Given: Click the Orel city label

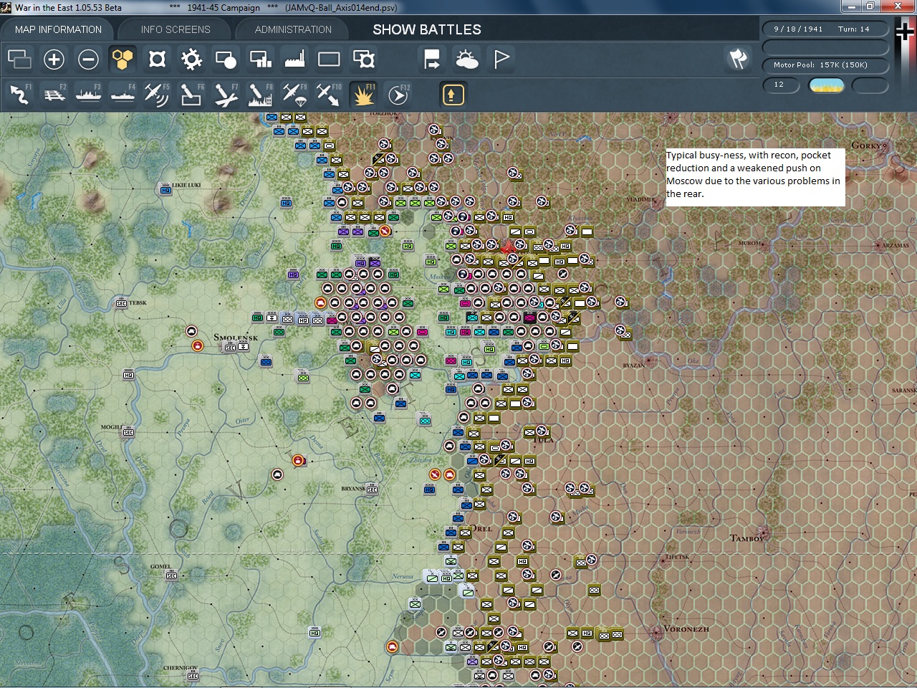Looking at the screenshot, I should click(x=481, y=529).
